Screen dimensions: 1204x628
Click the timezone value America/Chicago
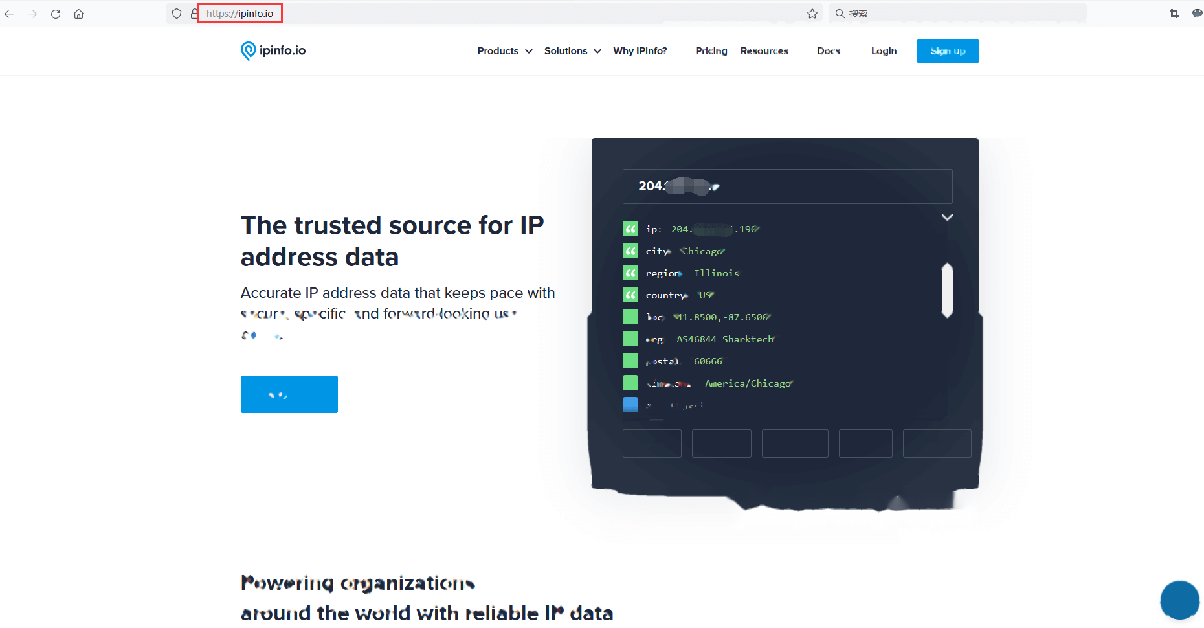pos(749,383)
